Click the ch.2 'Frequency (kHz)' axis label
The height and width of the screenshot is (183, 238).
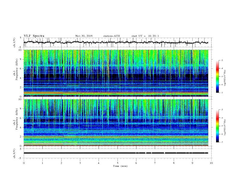click(17, 119)
